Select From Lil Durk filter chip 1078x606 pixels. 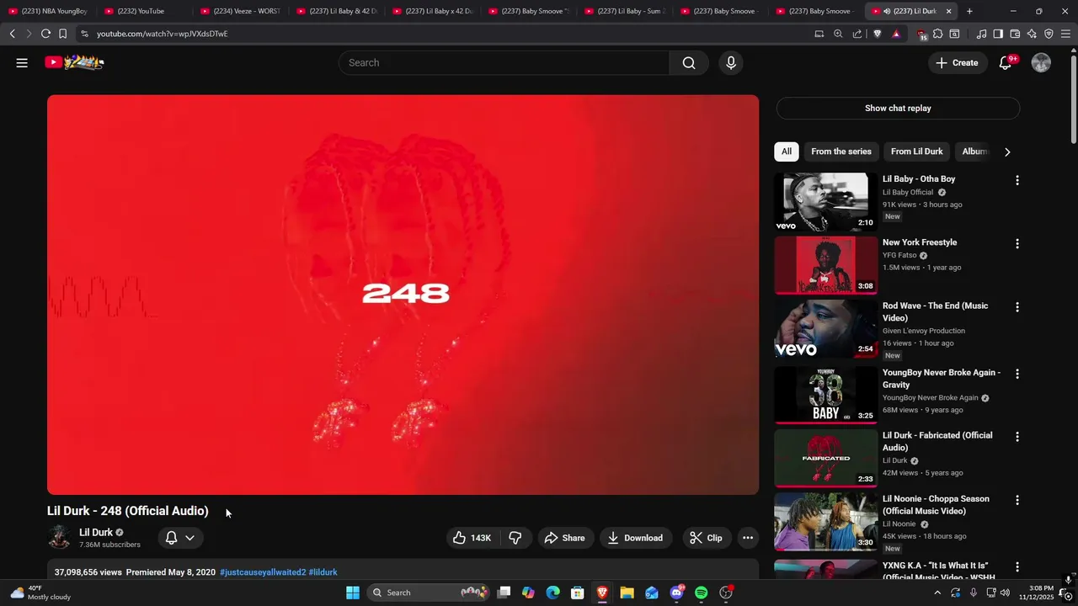(916, 151)
